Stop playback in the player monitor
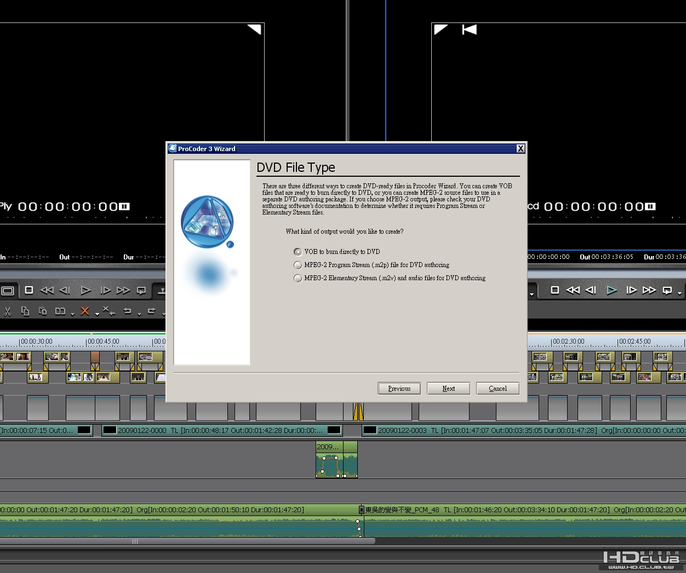Image resolution: width=686 pixels, height=573 pixels. [x=29, y=290]
